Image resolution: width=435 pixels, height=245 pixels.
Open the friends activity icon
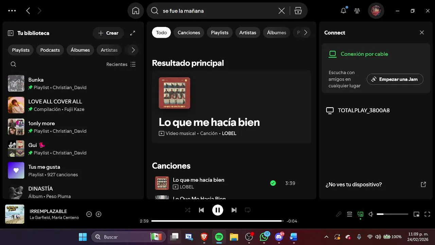[357, 11]
